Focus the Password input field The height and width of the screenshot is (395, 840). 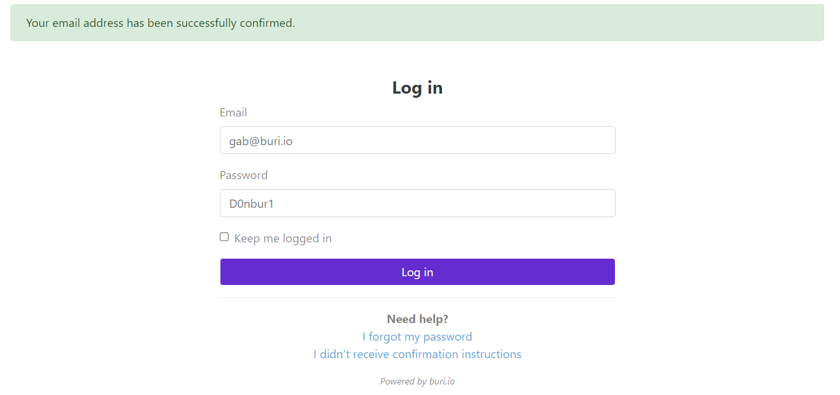pos(417,203)
